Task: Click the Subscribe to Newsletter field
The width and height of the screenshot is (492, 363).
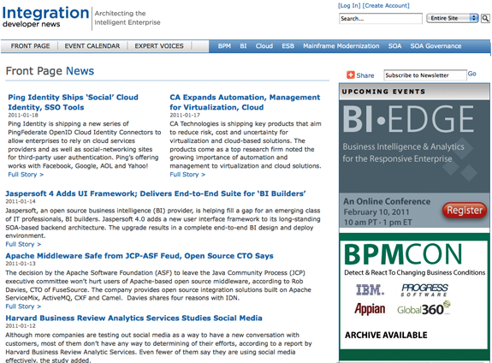Action: tap(425, 75)
